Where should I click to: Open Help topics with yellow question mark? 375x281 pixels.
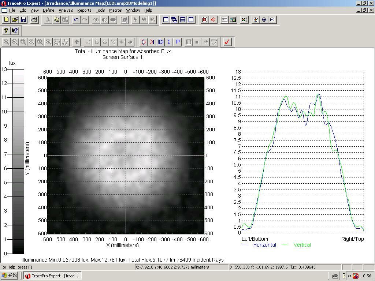pos(6,31)
